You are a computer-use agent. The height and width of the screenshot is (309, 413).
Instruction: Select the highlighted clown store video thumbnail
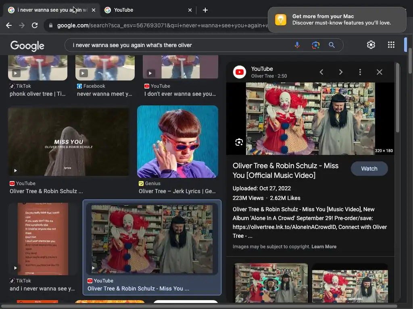[x=152, y=239]
